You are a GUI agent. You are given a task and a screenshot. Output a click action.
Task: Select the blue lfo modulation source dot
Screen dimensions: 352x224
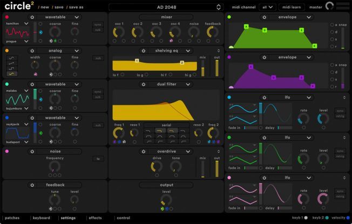click(x=229, y=97)
